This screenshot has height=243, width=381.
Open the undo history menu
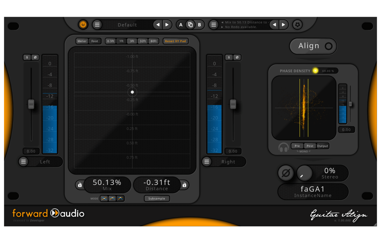pos(214,25)
